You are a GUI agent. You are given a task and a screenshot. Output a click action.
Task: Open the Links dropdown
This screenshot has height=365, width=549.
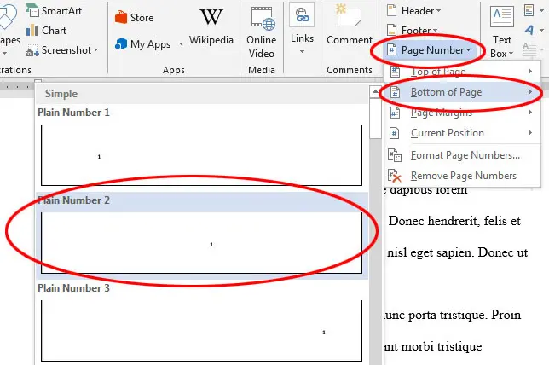pos(300,30)
